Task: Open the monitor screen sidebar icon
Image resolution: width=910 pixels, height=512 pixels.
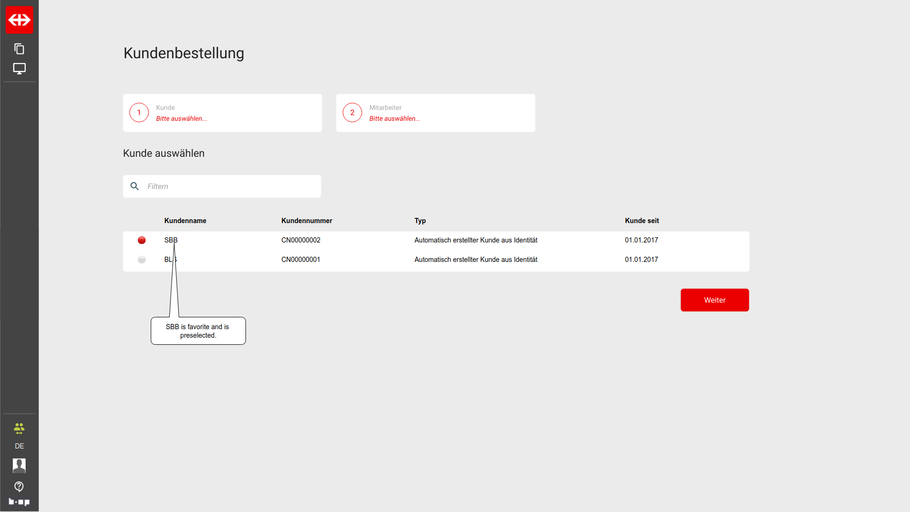Action: point(19,69)
